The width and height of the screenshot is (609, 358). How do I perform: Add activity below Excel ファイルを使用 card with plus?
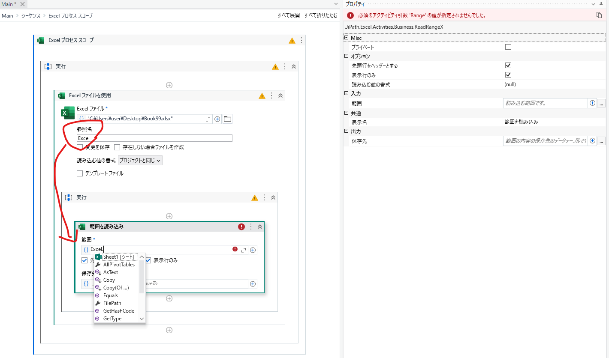pyautogui.click(x=169, y=330)
